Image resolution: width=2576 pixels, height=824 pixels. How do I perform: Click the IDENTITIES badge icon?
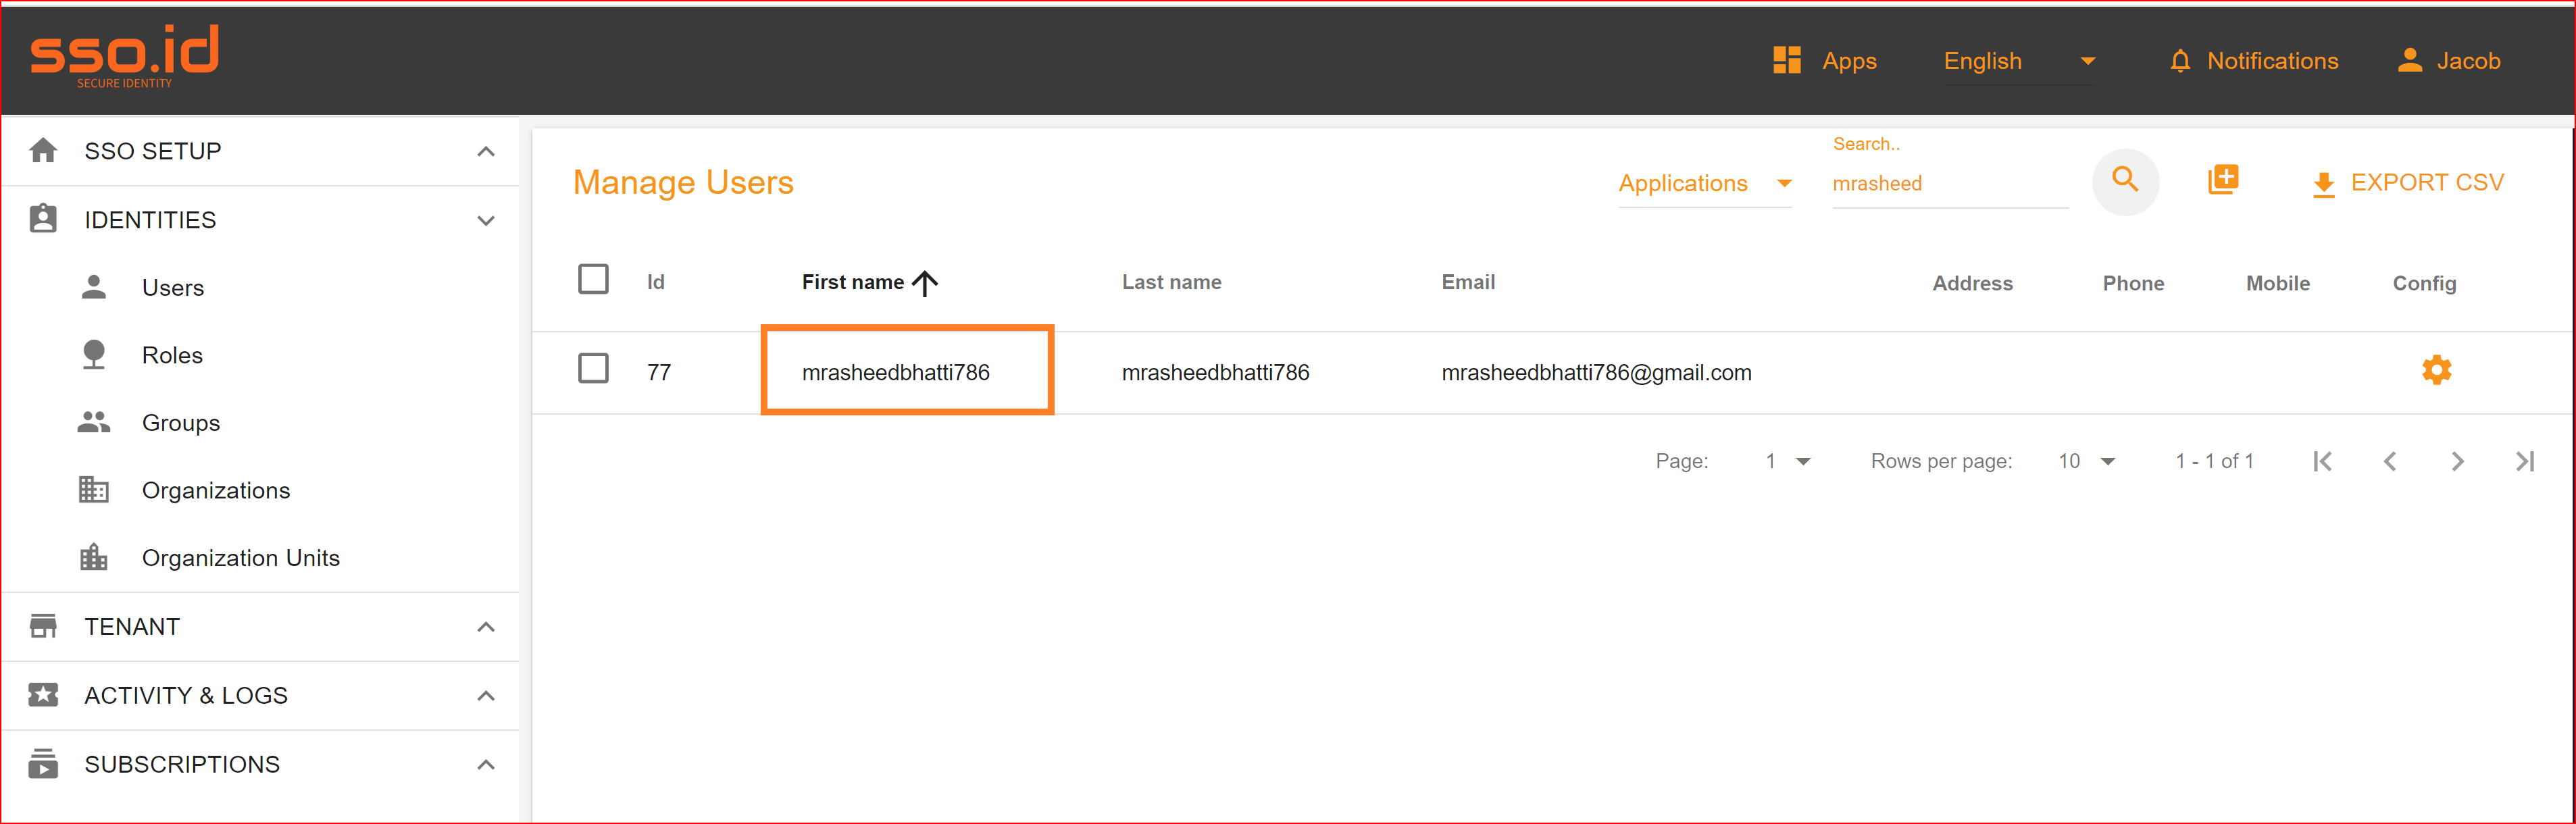(43, 219)
